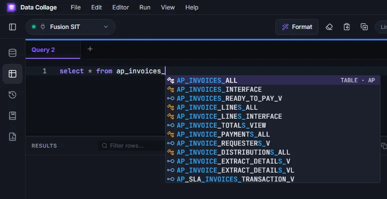Select AP_INVOICE_EXTRACT_DETAILS_V suggestion
387x199 pixels.
[273, 162]
